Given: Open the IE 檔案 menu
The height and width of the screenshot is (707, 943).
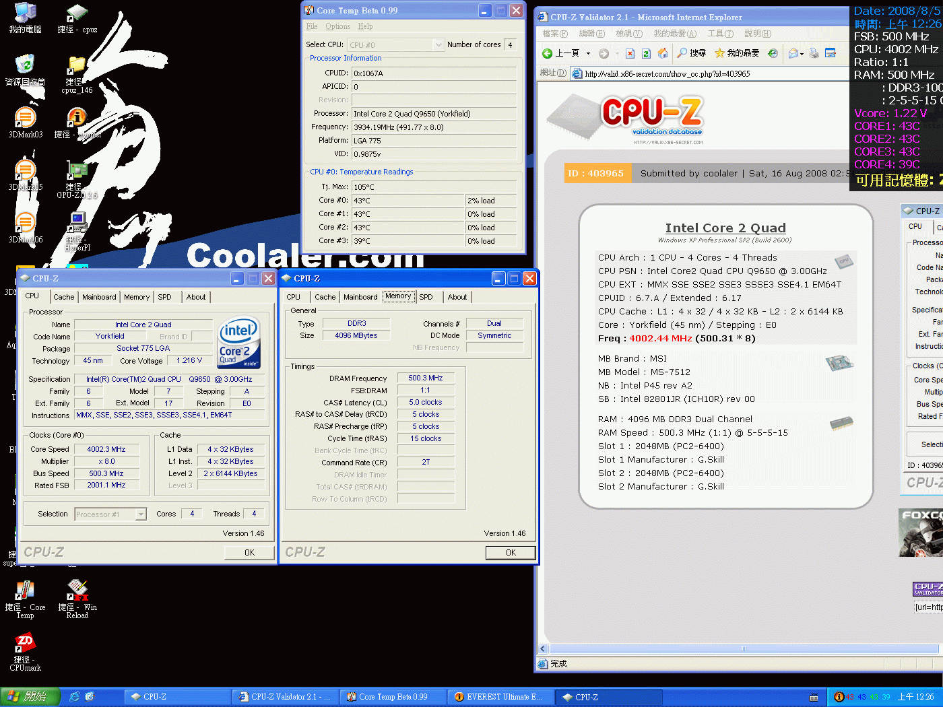Looking at the screenshot, I should [x=555, y=34].
